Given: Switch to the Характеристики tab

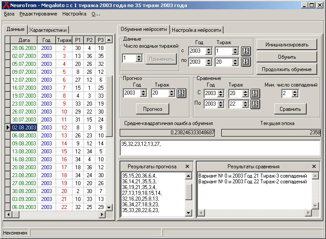Looking at the screenshot, I should [x=48, y=30].
